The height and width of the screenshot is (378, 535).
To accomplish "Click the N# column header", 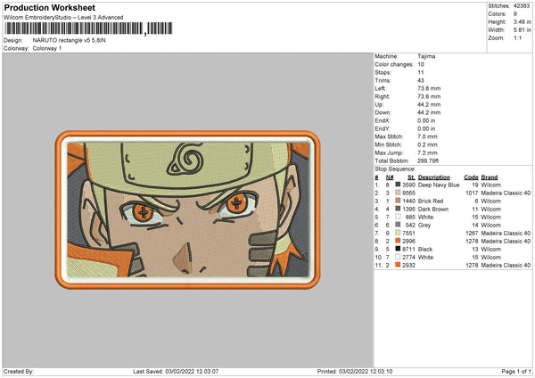I will (390, 177).
